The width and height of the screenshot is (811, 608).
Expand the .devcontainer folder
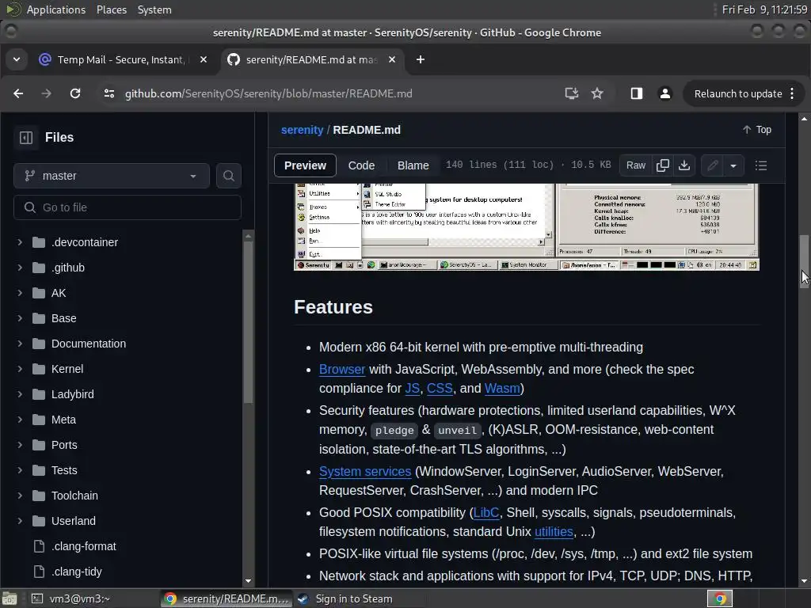coord(20,242)
